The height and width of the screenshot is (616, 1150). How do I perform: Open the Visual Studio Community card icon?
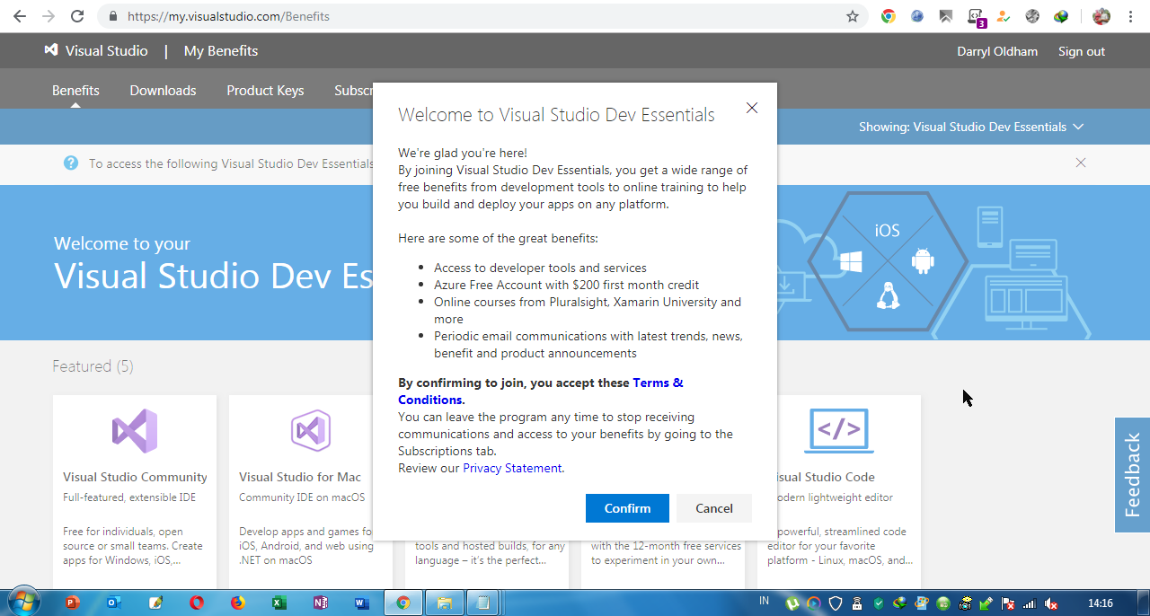pos(135,430)
